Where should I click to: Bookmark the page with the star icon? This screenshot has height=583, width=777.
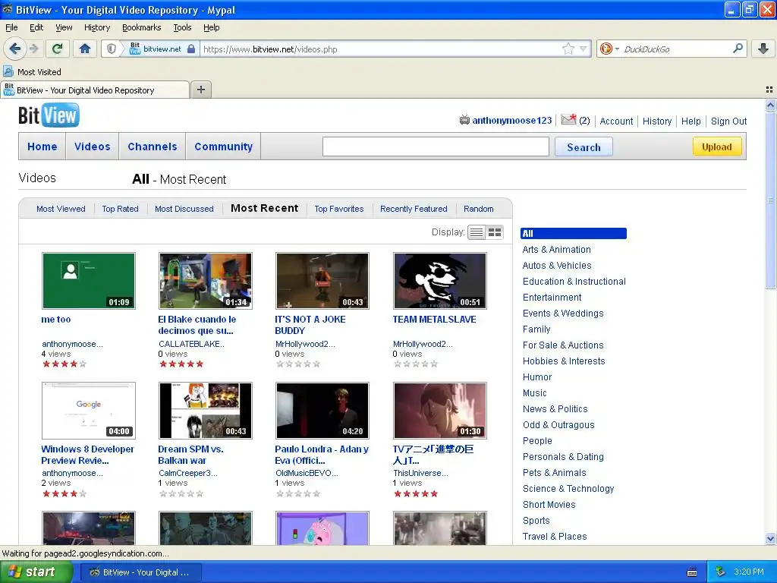(x=568, y=49)
